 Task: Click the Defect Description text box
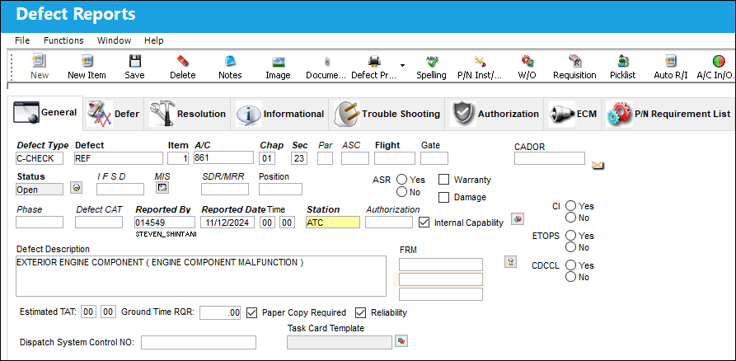tap(201, 276)
